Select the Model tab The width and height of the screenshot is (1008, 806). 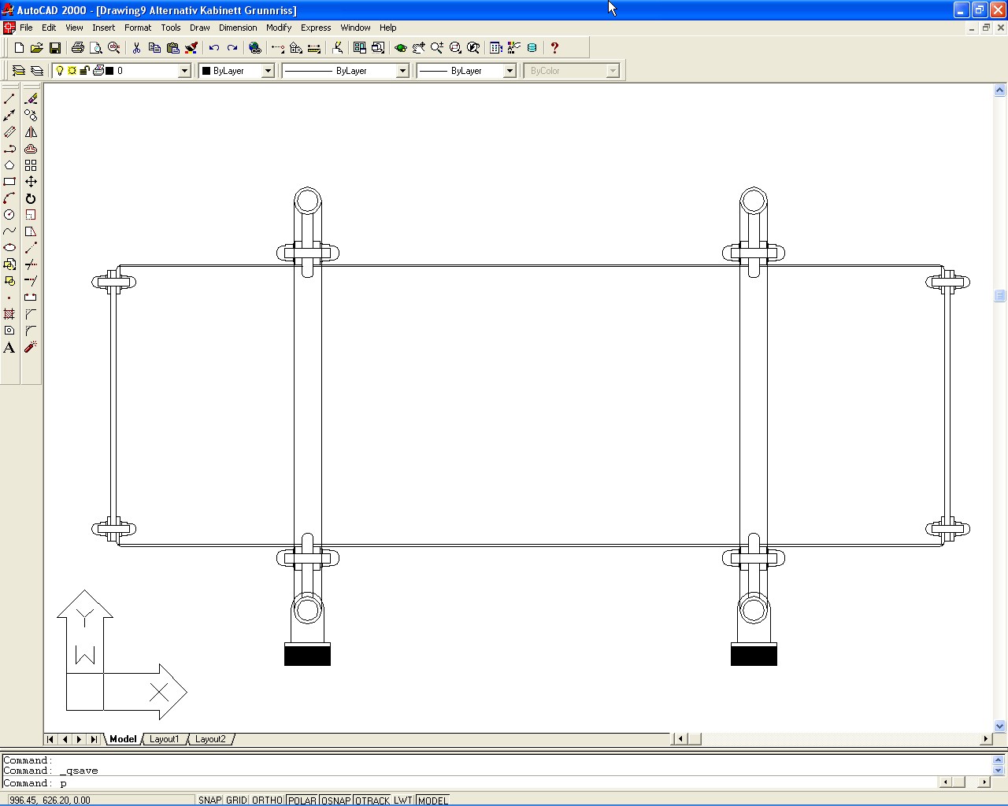tap(123, 739)
